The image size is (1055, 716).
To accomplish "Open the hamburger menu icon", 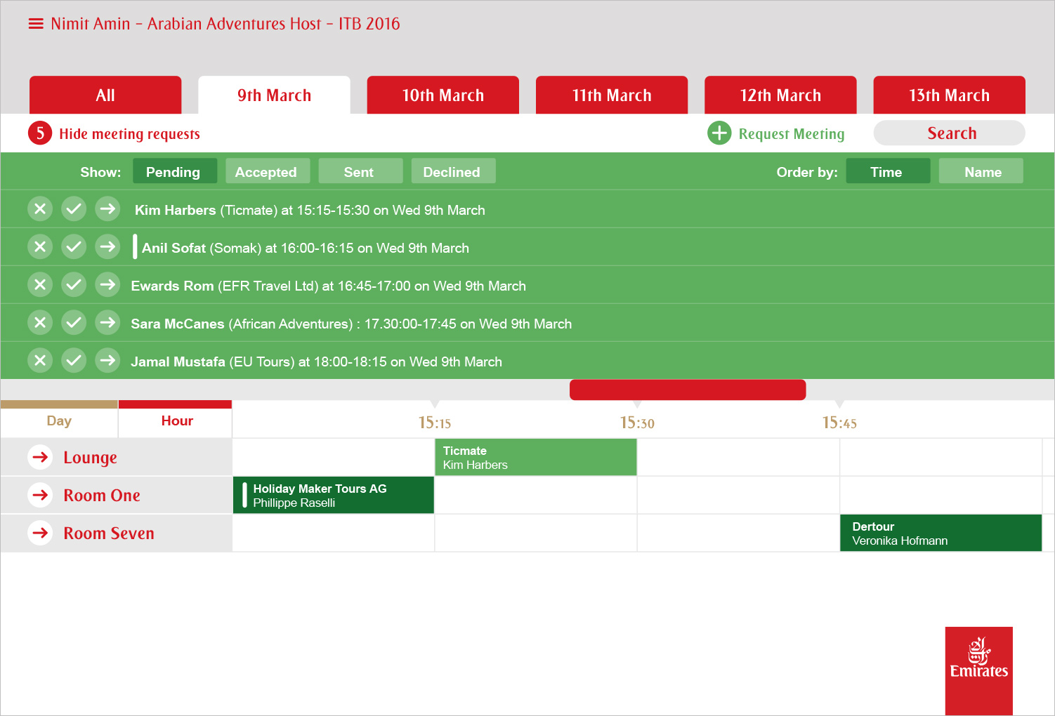I will pyautogui.click(x=36, y=24).
